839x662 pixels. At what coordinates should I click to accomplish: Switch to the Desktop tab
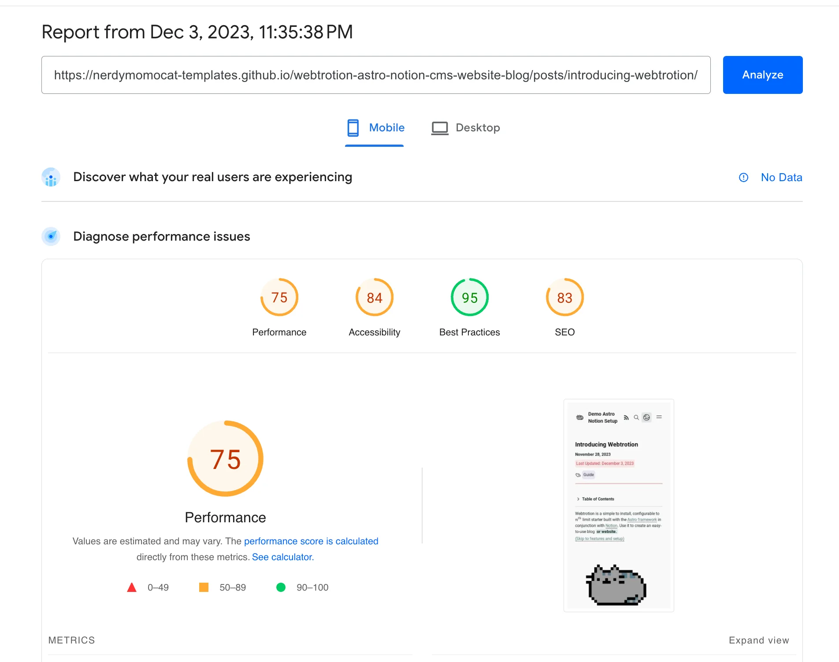466,128
